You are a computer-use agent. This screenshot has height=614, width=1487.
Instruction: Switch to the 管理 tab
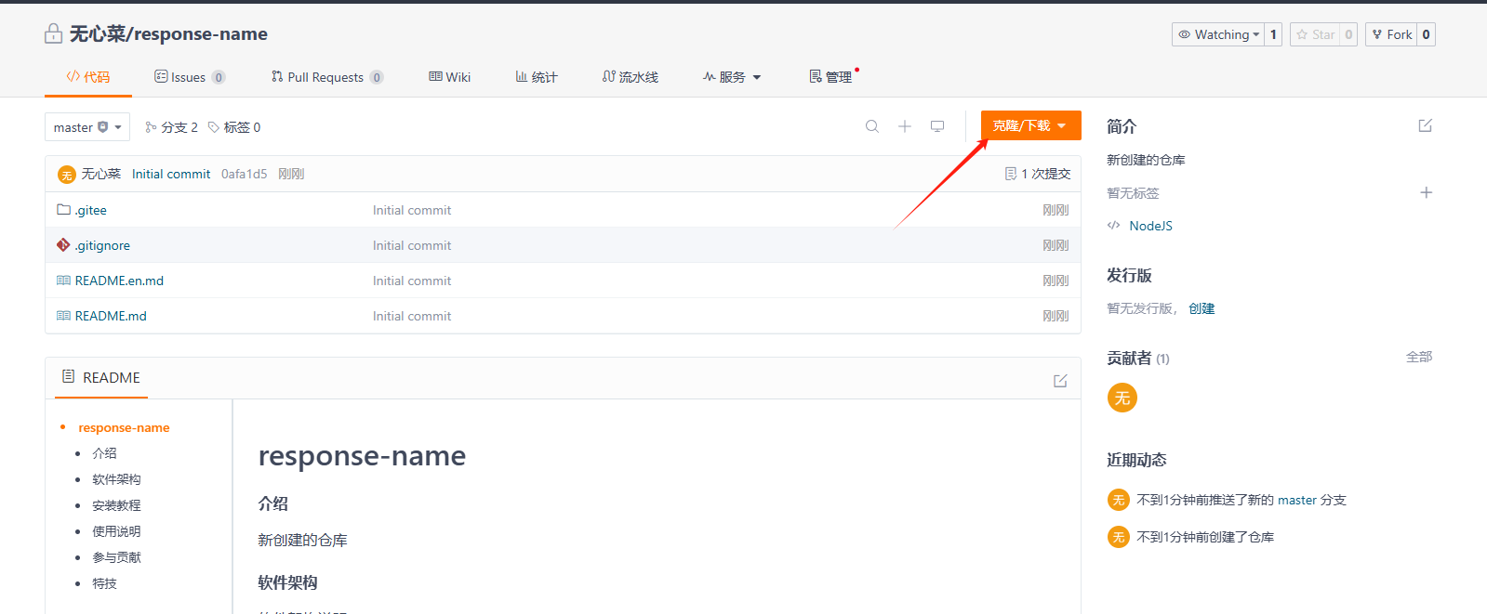(x=831, y=77)
